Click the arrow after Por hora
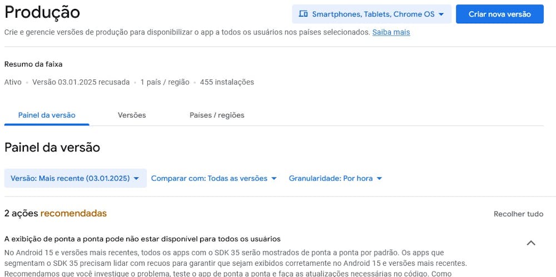This screenshot has width=556, height=277. pos(379,179)
